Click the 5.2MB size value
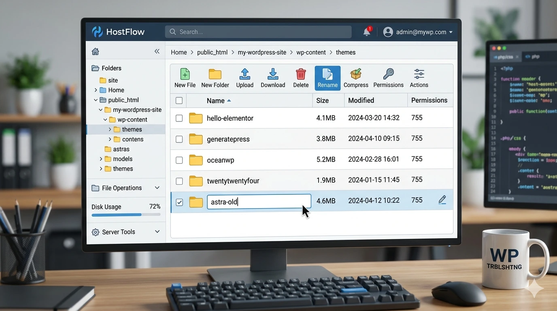The width and height of the screenshot is (557, 311). tap(326, 159)
